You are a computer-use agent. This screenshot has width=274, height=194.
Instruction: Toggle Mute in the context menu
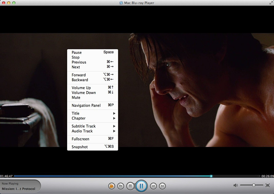click(x=76, y=98)
